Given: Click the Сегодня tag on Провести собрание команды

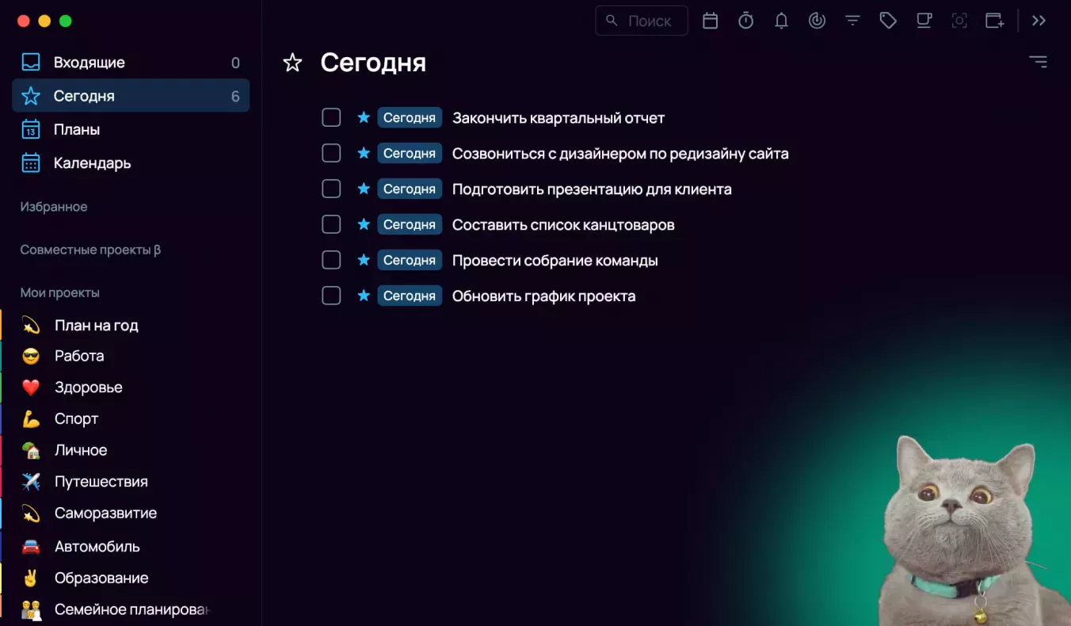Looking at the screenshot, I should (410, 260).
